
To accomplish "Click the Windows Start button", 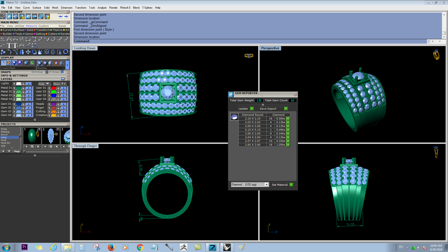I will coord(6,247).
